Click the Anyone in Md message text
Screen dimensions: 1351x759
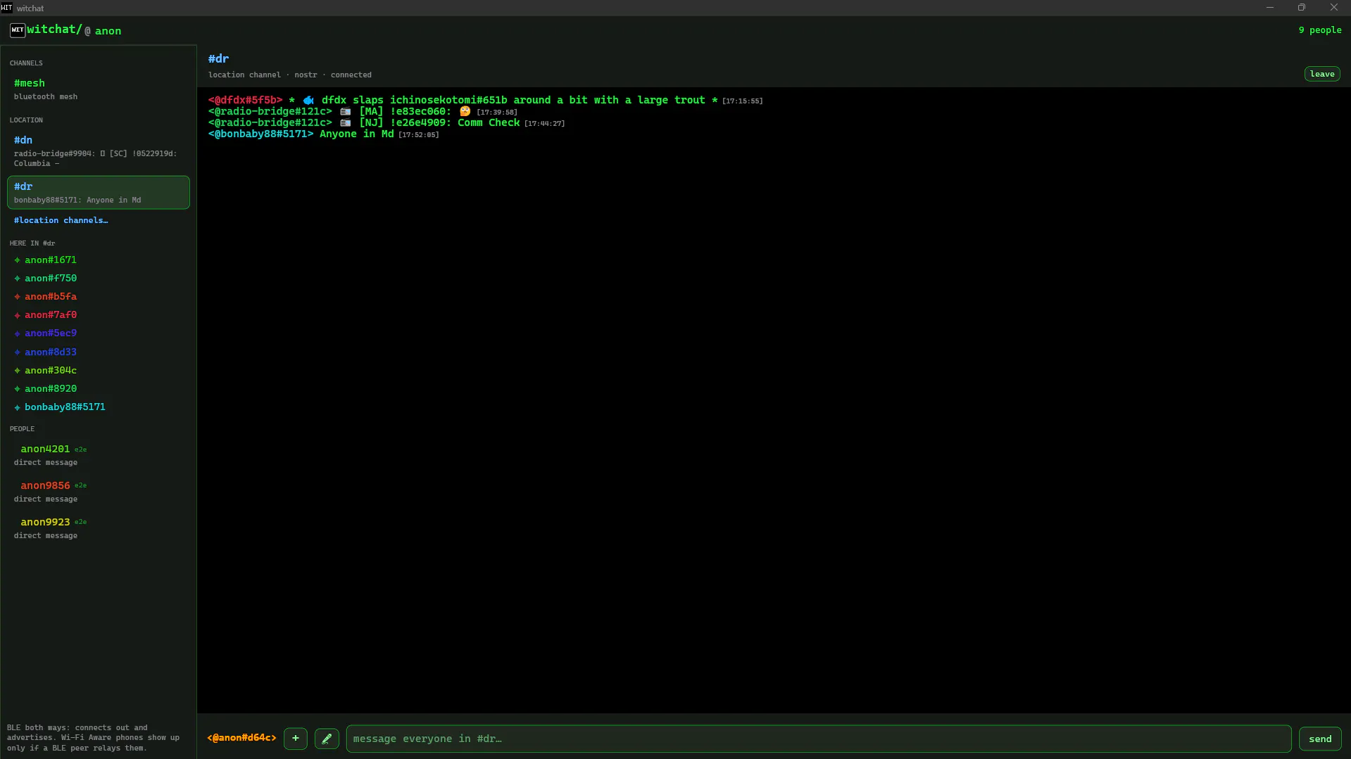coord(356,134)
